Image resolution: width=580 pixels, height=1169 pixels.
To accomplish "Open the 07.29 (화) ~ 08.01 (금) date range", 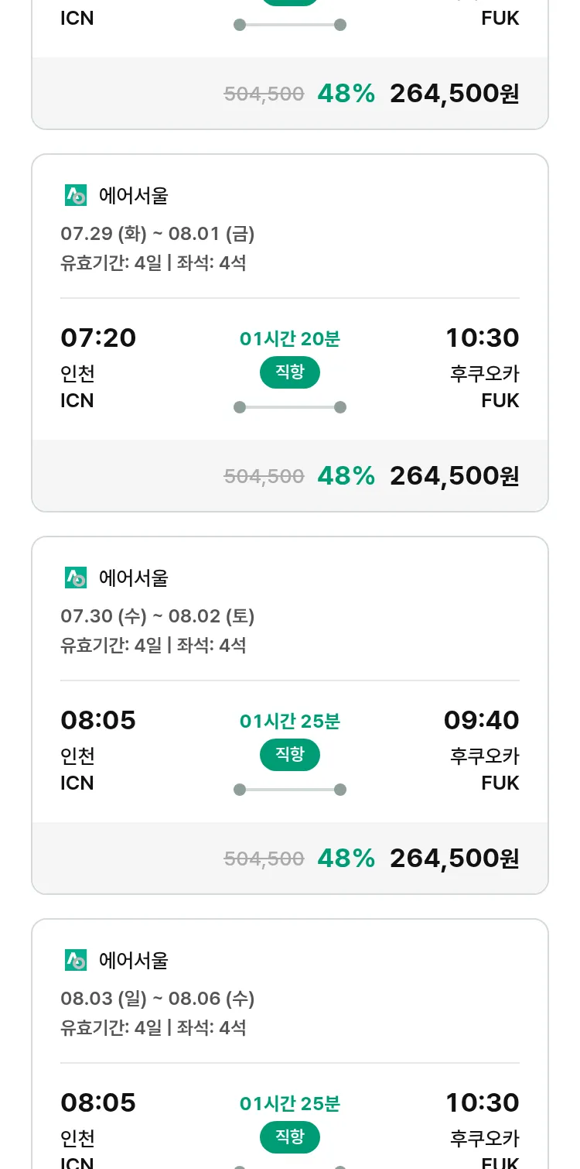I will [x=158, y=234].
